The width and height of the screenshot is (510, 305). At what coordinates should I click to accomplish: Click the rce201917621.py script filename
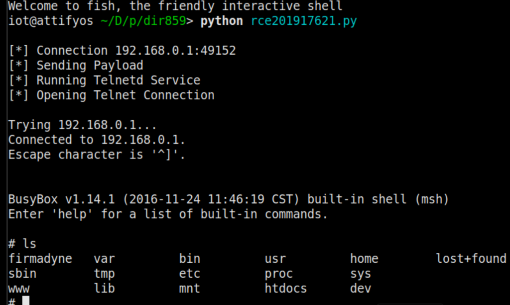(x=304, y=22)
